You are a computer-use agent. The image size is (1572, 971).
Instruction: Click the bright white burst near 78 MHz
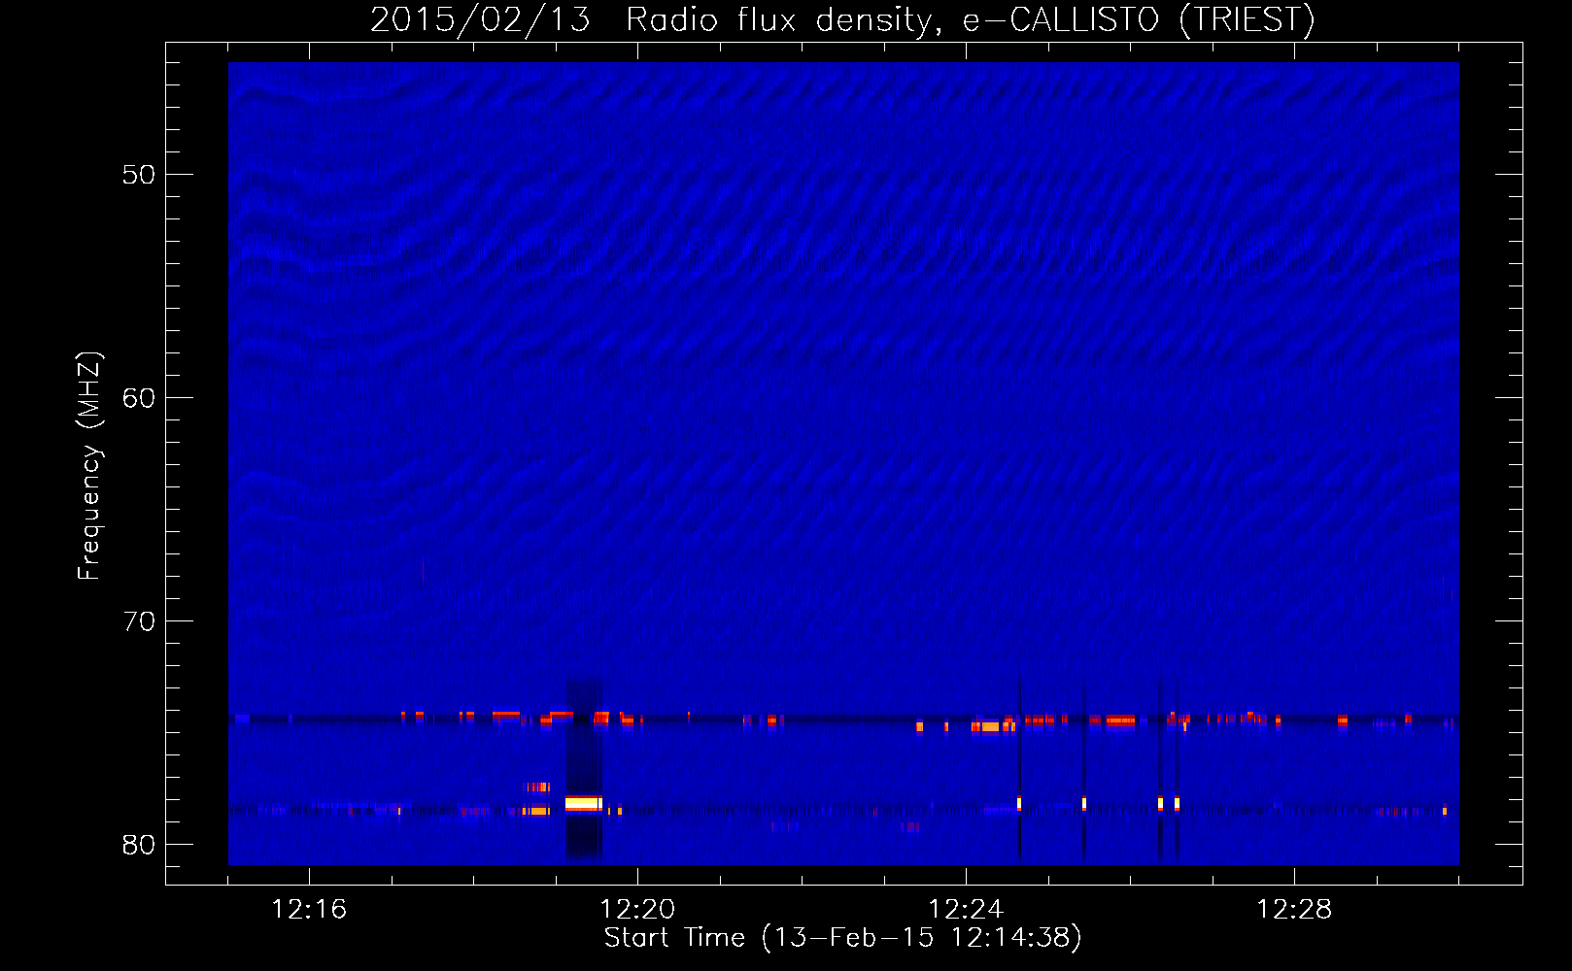584,803
